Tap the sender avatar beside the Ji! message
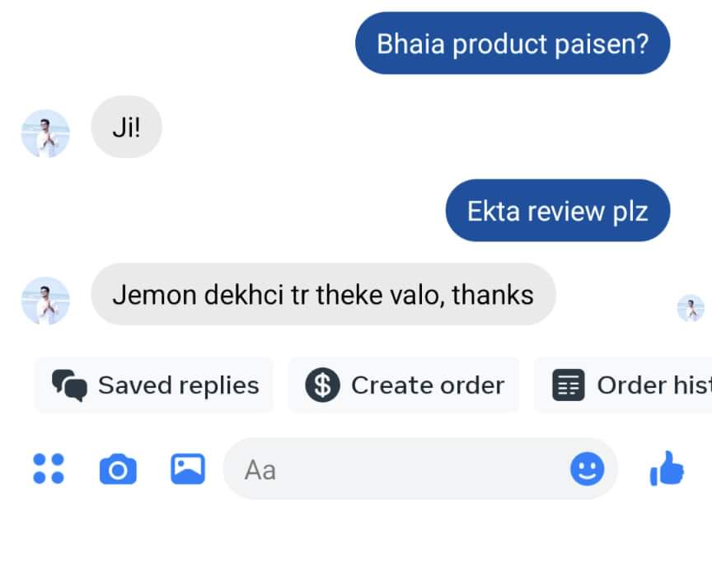This screenshot has width=712, height=569. pyautogui.click(x=45, y=133)
